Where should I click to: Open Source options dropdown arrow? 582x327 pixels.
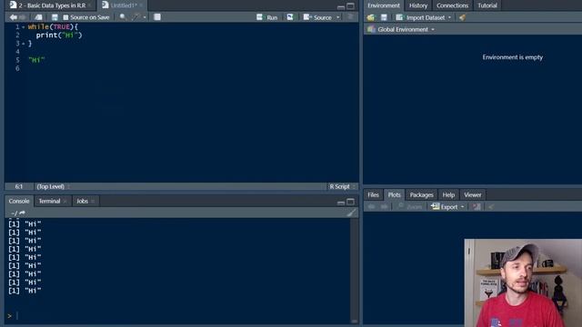click(x=337, y=17)
